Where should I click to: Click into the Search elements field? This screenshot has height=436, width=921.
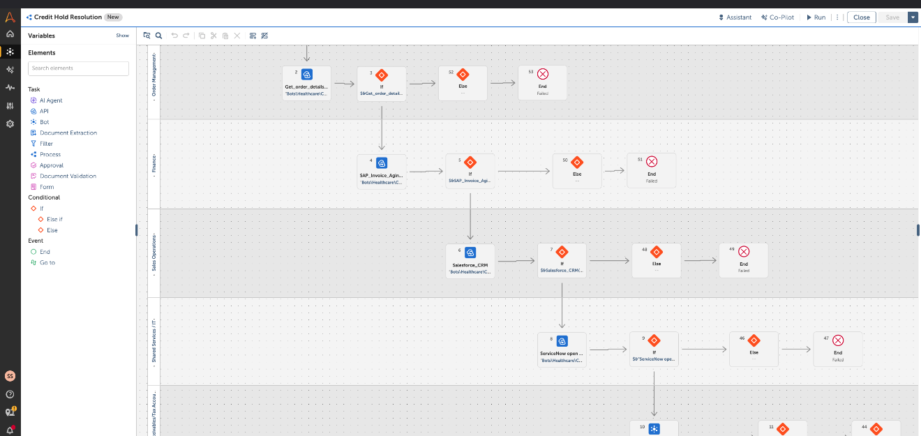pyautogui.click(x=78, y=68)
